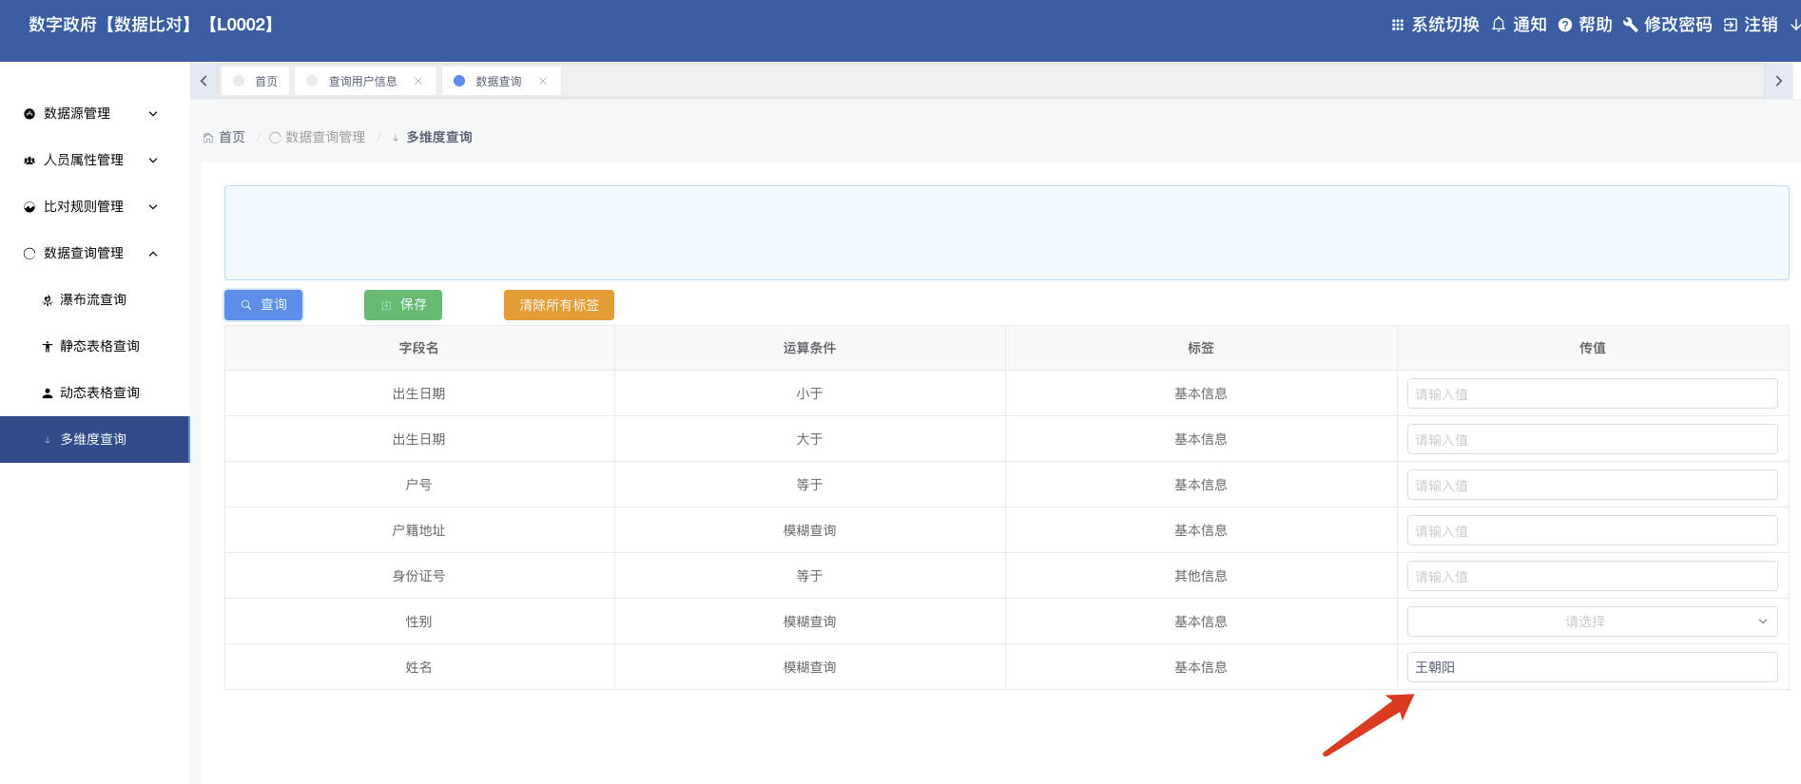Click the 瀑布流查询 icon

[x=48, y=300]
